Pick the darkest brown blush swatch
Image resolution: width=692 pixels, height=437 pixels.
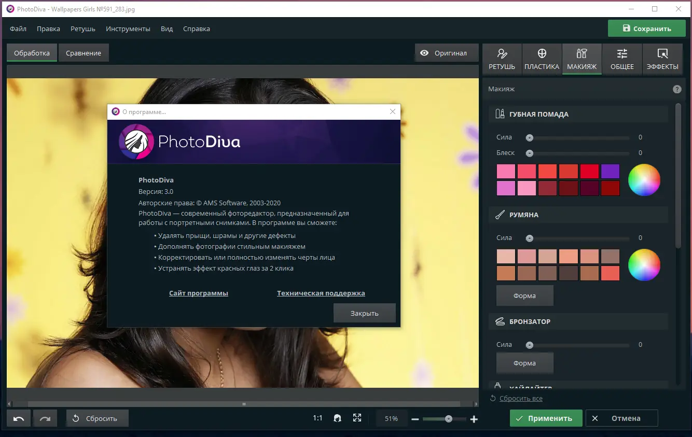point(569,273)
